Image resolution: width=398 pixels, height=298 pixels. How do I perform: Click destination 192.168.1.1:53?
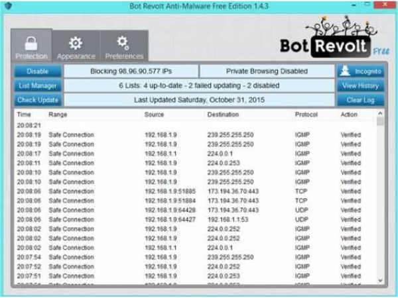(x=228, y=219)
